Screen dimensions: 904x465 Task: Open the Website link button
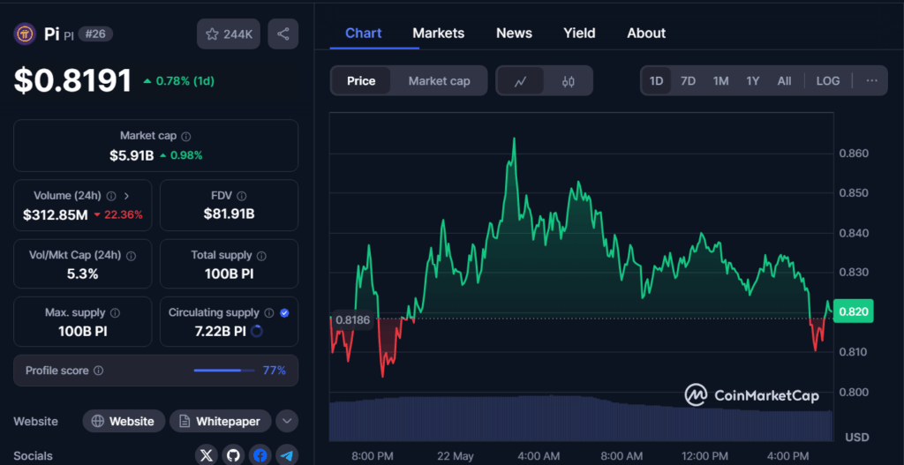[x=124, y=421]
